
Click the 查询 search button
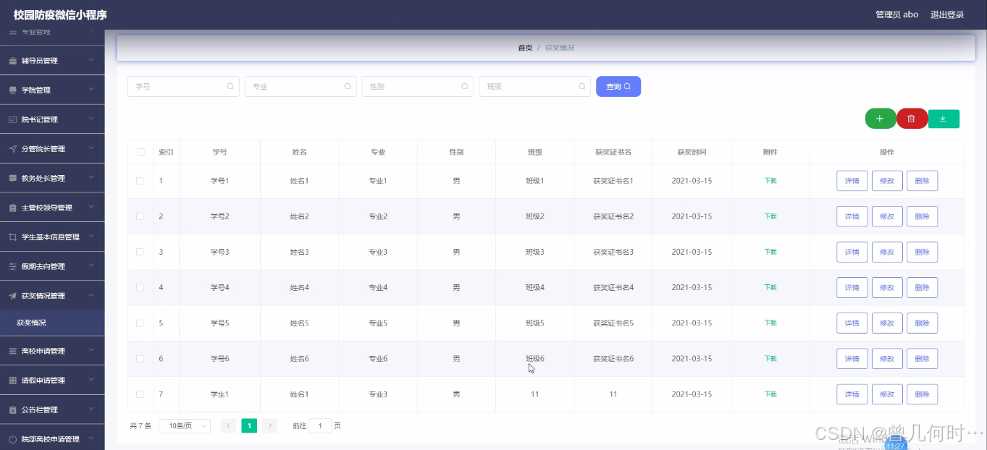coord(618,86)
